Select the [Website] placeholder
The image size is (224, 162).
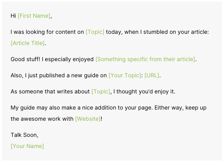88,119
